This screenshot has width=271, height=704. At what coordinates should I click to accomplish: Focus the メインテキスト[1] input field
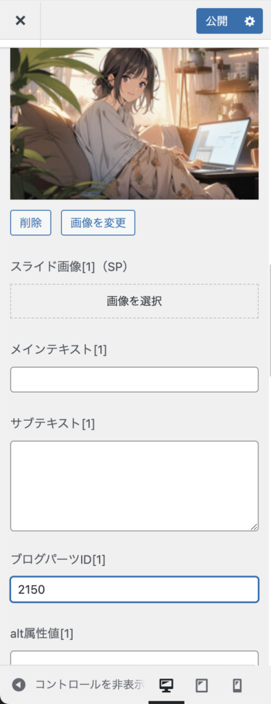[134, 379]
